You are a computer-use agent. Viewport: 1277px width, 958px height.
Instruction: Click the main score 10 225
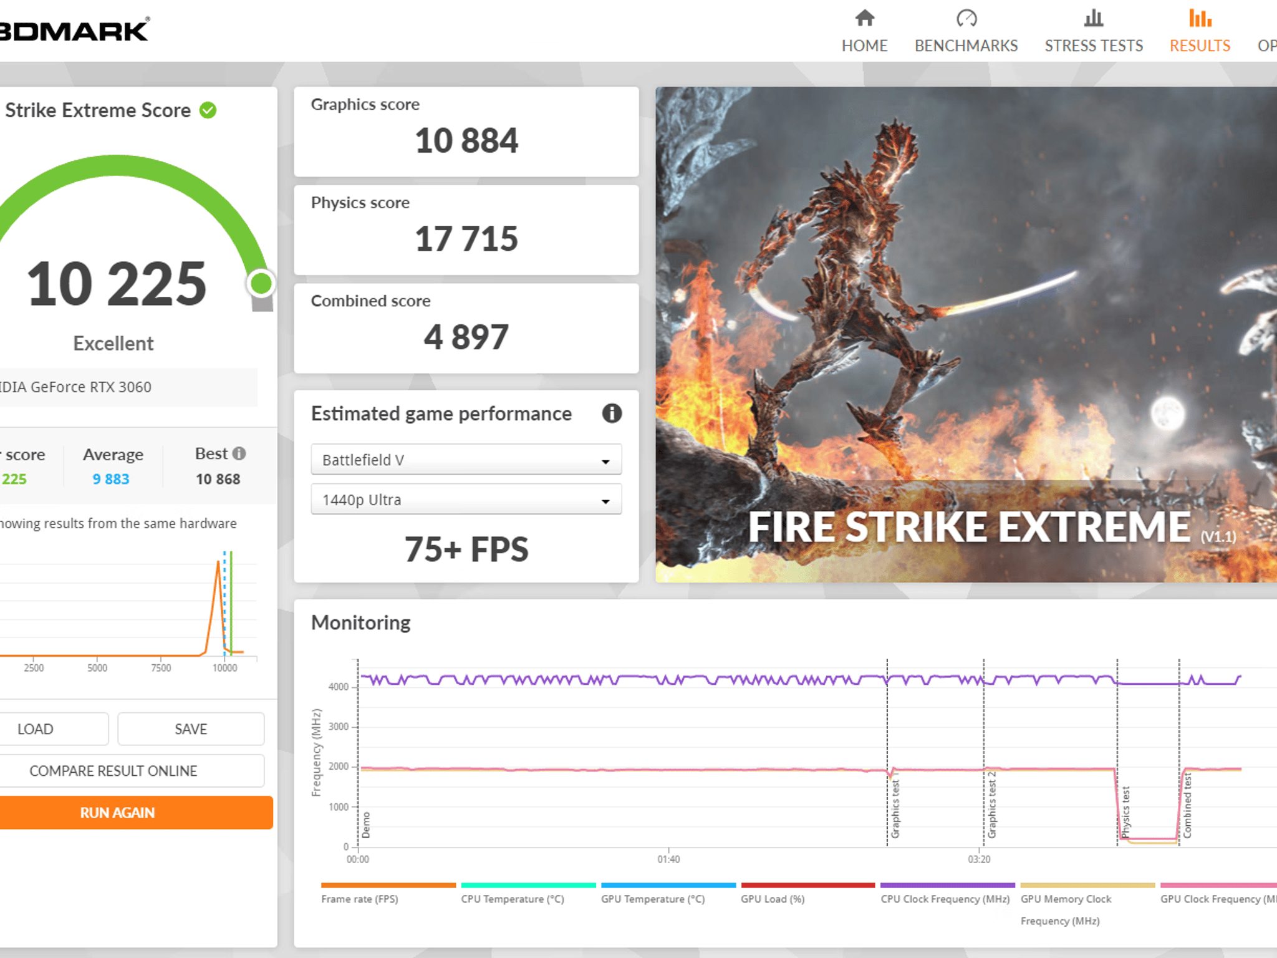[117, 284]
